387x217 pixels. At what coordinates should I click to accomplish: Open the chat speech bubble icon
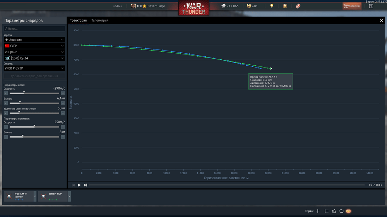point(341,211)
